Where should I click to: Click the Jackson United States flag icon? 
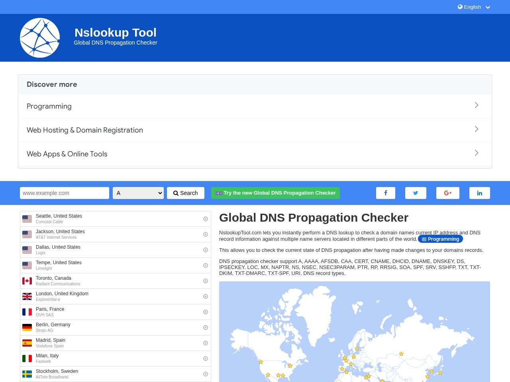pos(27,234)
